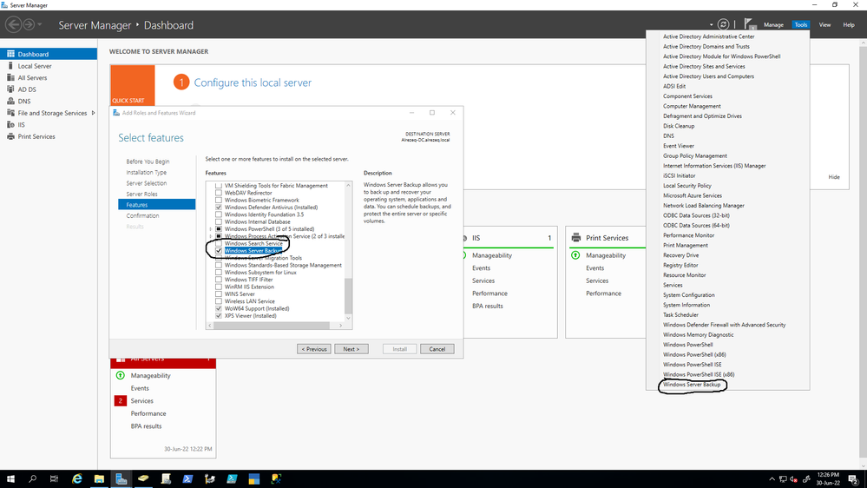Check Windows Identity Foundation 3.5
The width and height of the screenshot is (867, 488).
click(x=219, y=214)
